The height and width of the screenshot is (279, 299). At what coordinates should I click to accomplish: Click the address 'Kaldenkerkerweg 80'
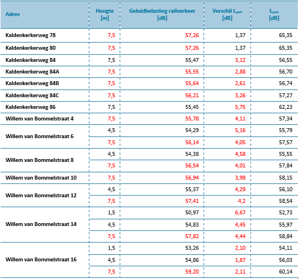pos(30,48)
